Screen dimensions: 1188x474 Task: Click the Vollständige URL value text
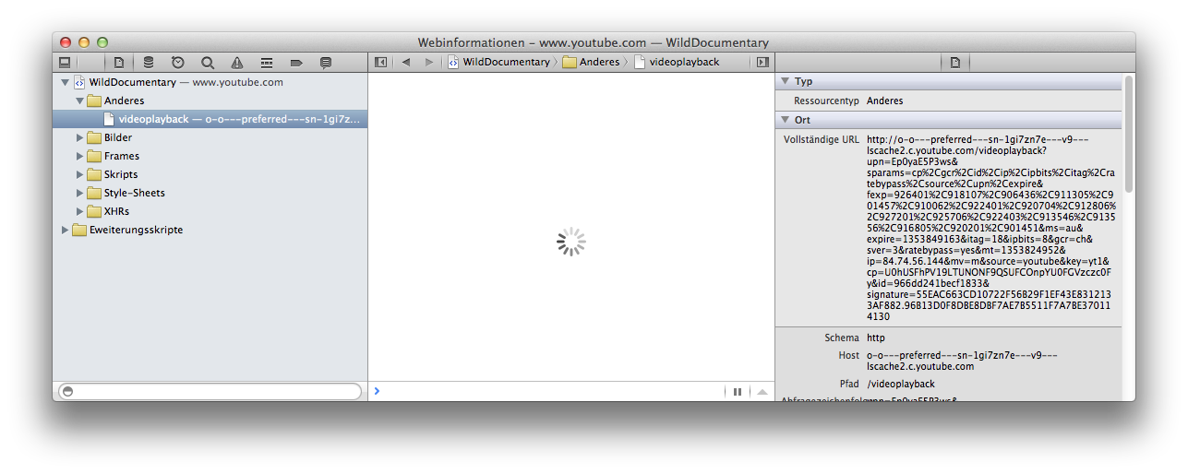[991, 228]
